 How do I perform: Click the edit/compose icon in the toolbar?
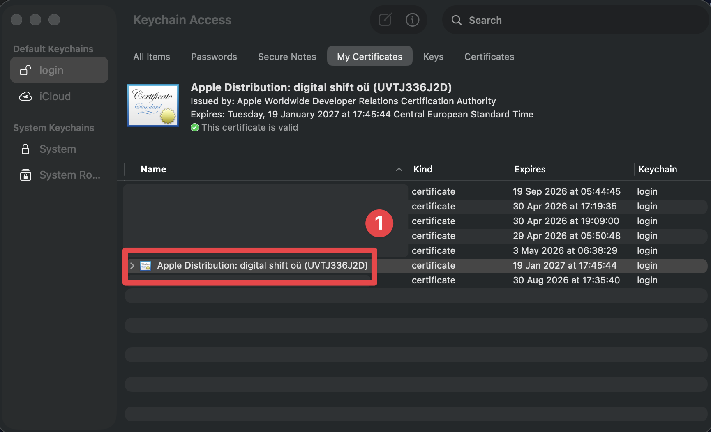385,19
